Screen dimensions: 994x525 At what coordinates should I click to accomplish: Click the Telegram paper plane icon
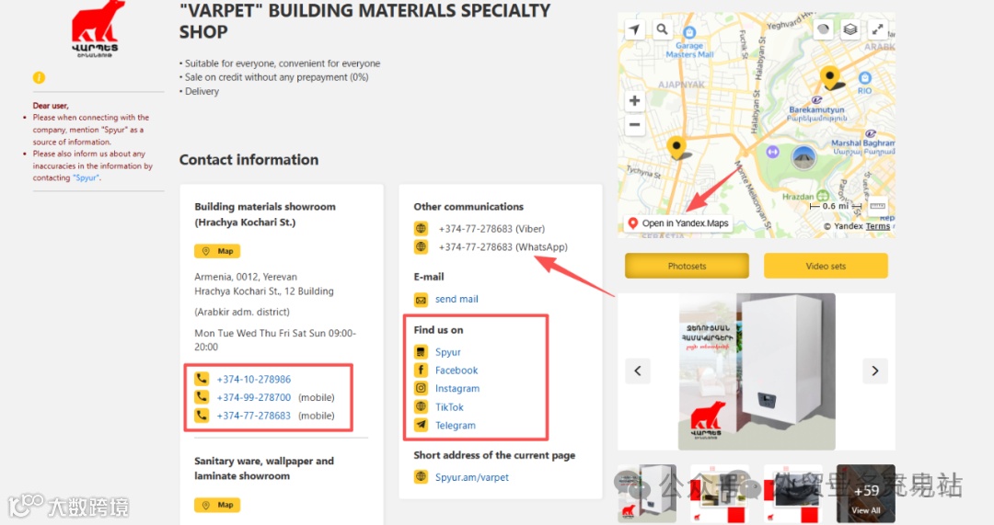tap(421, 425)
